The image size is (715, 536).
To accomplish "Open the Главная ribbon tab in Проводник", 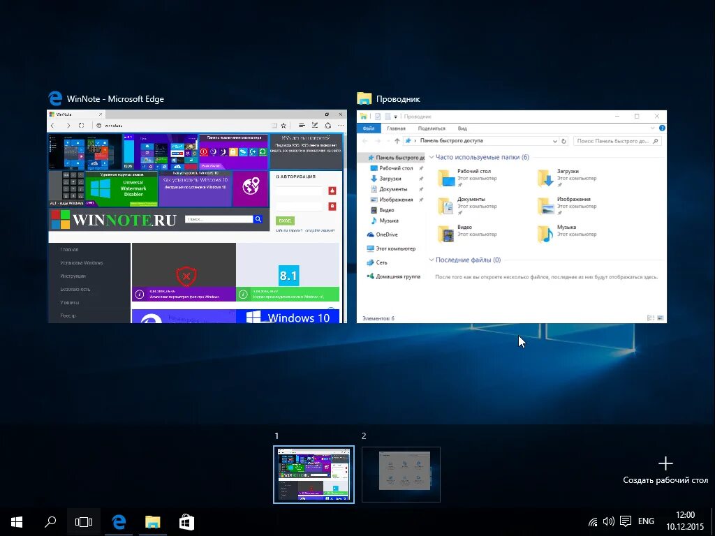I will pyautogui.click(x=396, y=128).
